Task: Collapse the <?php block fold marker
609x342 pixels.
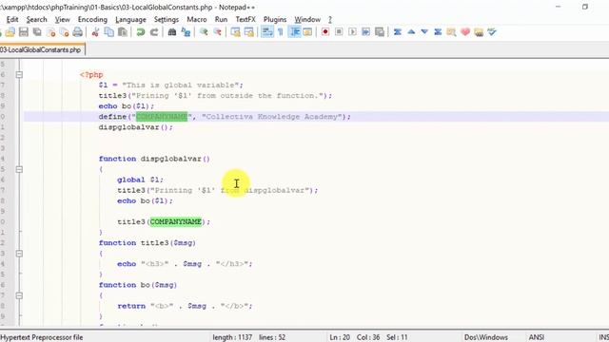Action: click(x=19, y=74)
